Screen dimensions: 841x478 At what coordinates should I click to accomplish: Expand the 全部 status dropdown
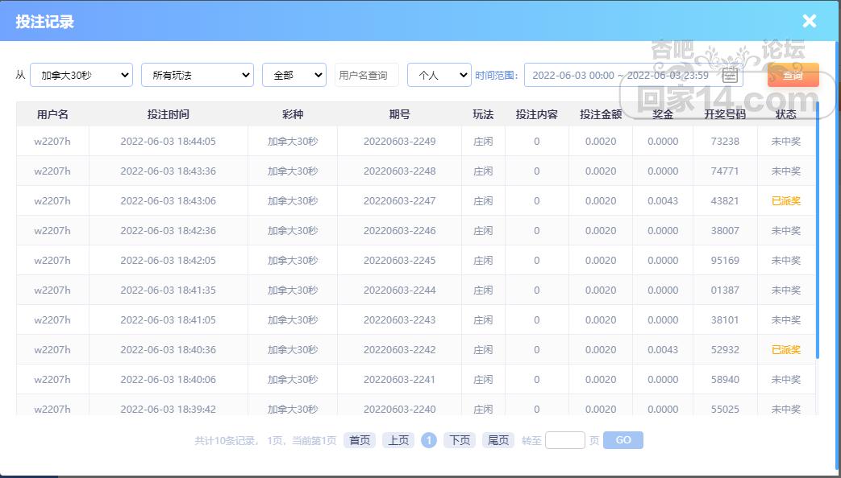tap(294, 75)
